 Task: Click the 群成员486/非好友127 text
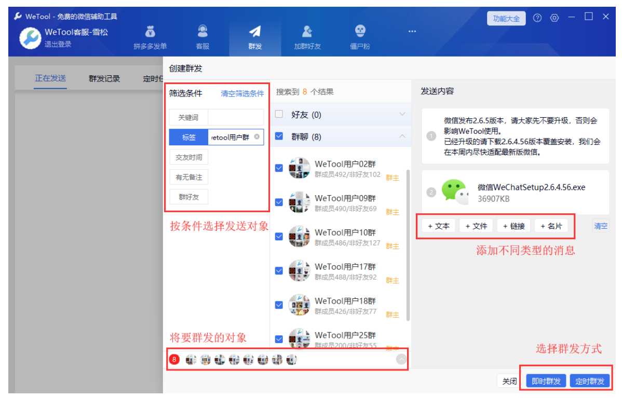347,243
